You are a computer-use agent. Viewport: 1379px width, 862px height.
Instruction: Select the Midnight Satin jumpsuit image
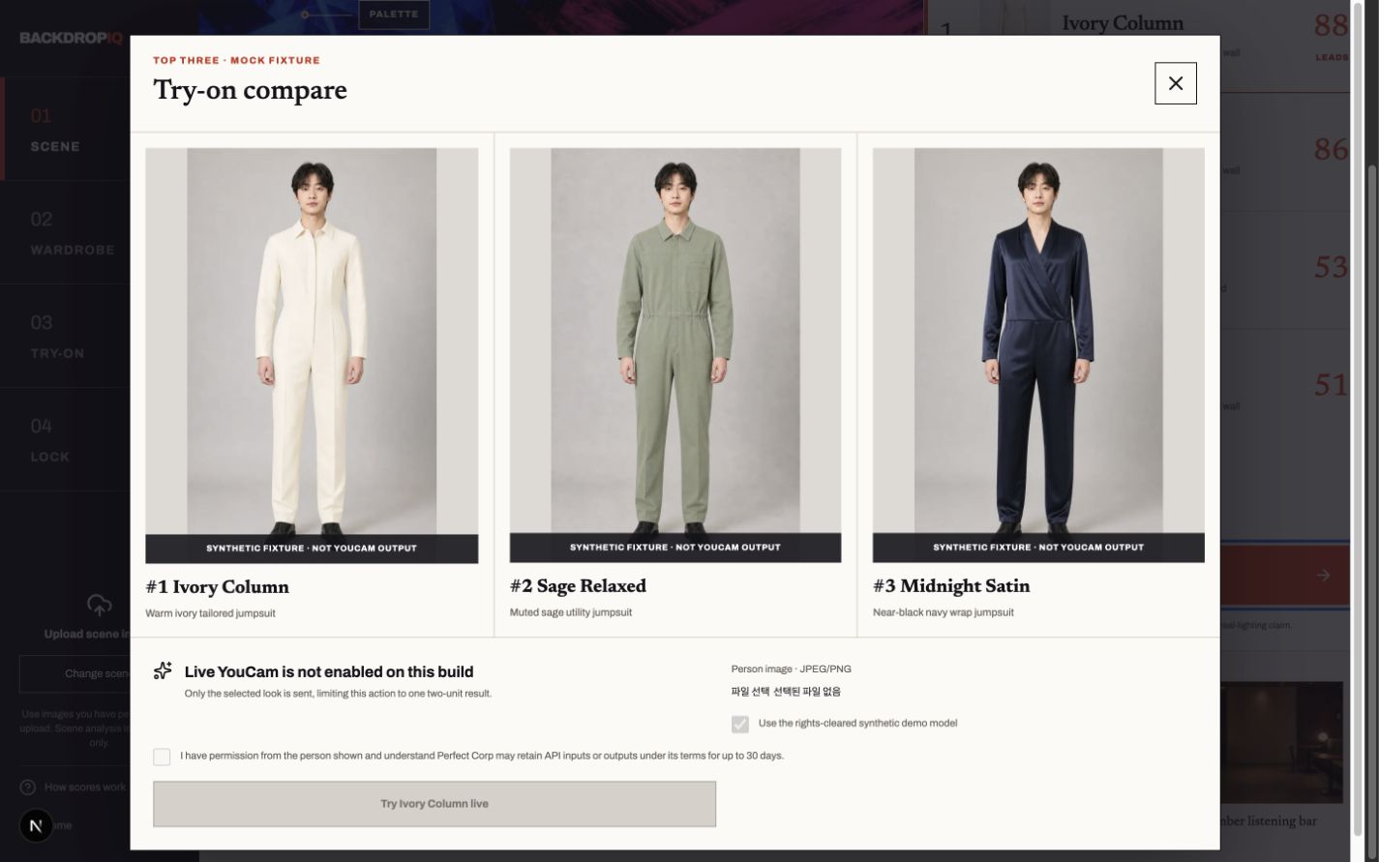[1038, 355]
